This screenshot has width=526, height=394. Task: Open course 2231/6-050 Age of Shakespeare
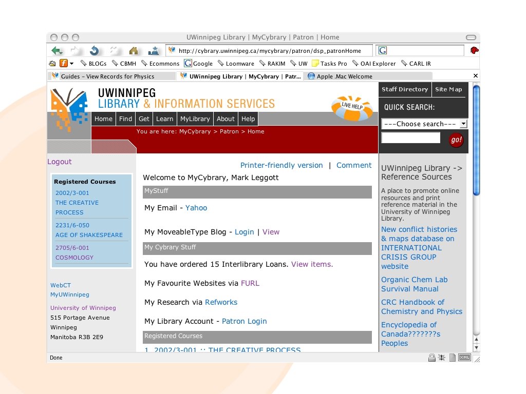point(89,230)
